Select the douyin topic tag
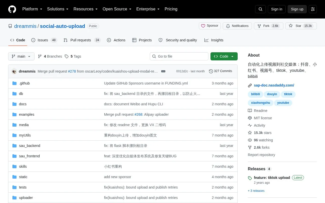This screenshot has width=325, height=203. coord(272,94)
